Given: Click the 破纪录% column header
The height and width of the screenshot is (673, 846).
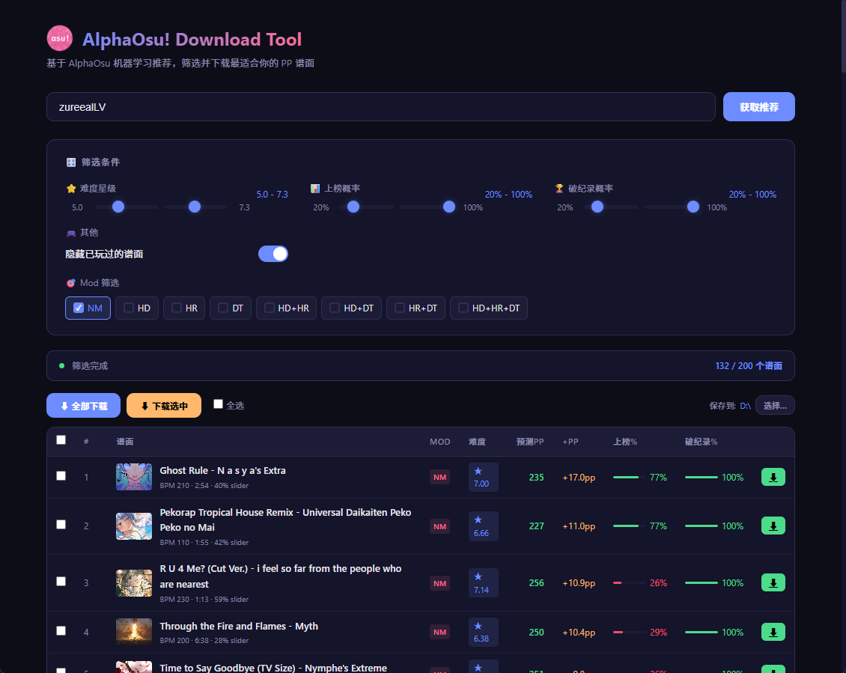Looking at the screenshot, I should 701,442.
